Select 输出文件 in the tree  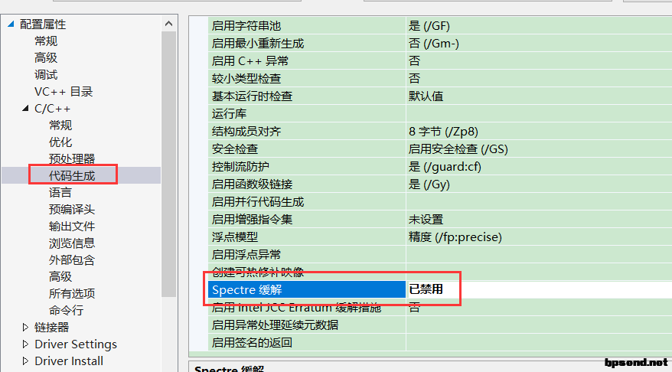pos(72,227)
